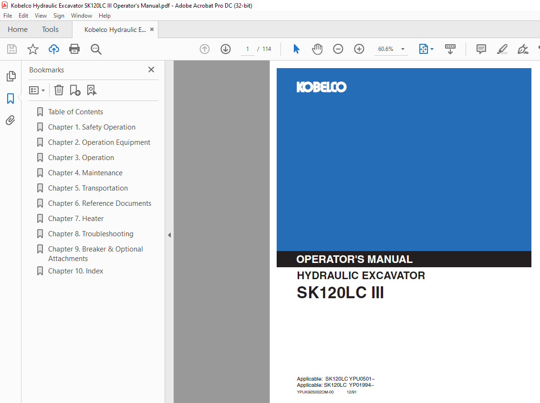Open the fit page options icon
Image resolution: width=540 pixels, height=403 pixels.
point(426,49)
